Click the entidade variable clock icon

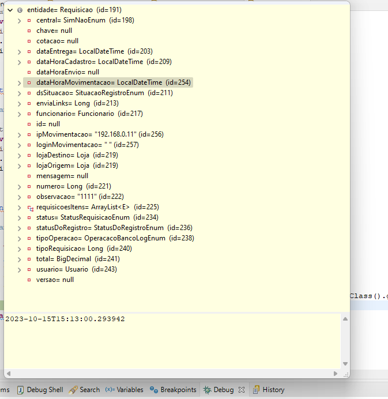[20, 10]
